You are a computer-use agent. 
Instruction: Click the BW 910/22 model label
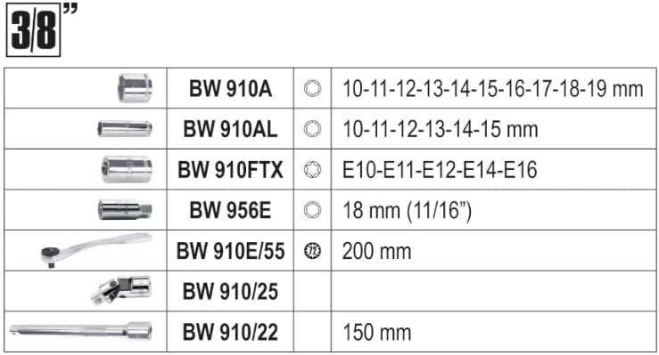(x=230, y=332)
